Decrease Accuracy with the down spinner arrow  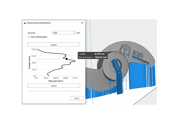tap(73, 34)
